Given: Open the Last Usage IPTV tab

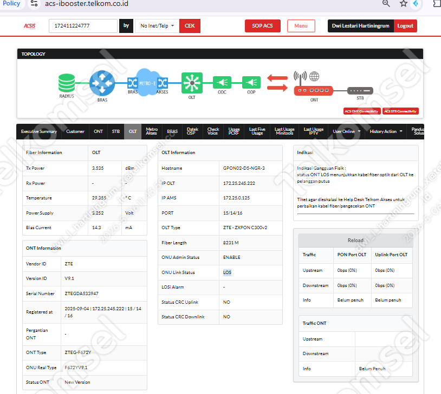Looking at the screenshot, I should coord(313,131).
